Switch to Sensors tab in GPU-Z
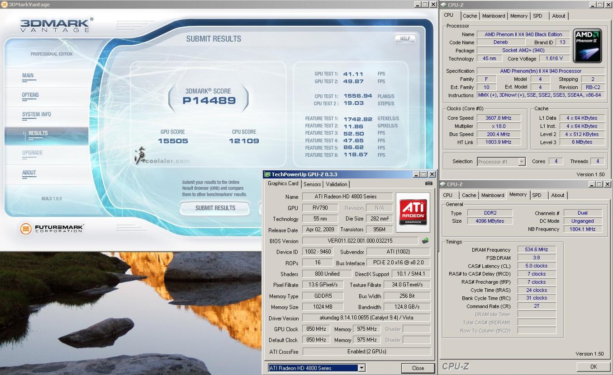The height and width of the screenshot is (375, 613). (312, 184)
